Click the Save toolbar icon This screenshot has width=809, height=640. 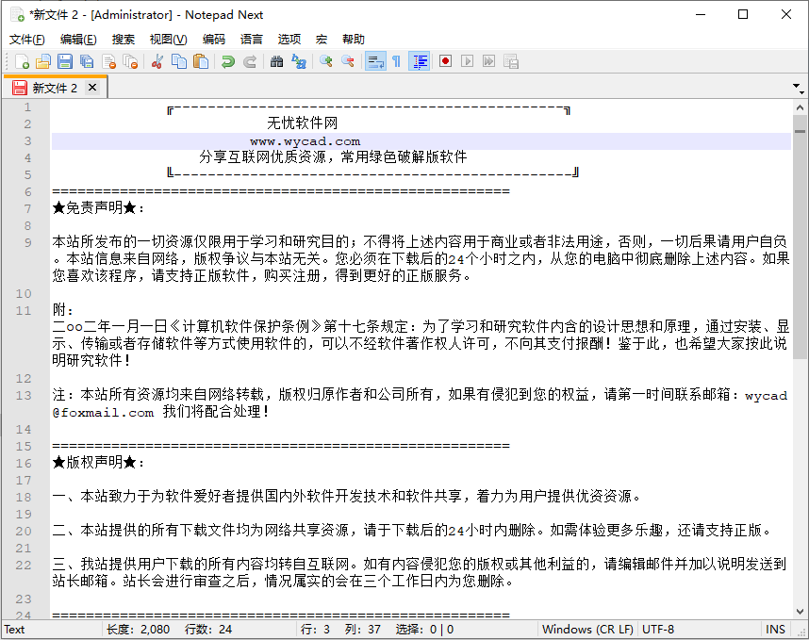pos(64,60)
